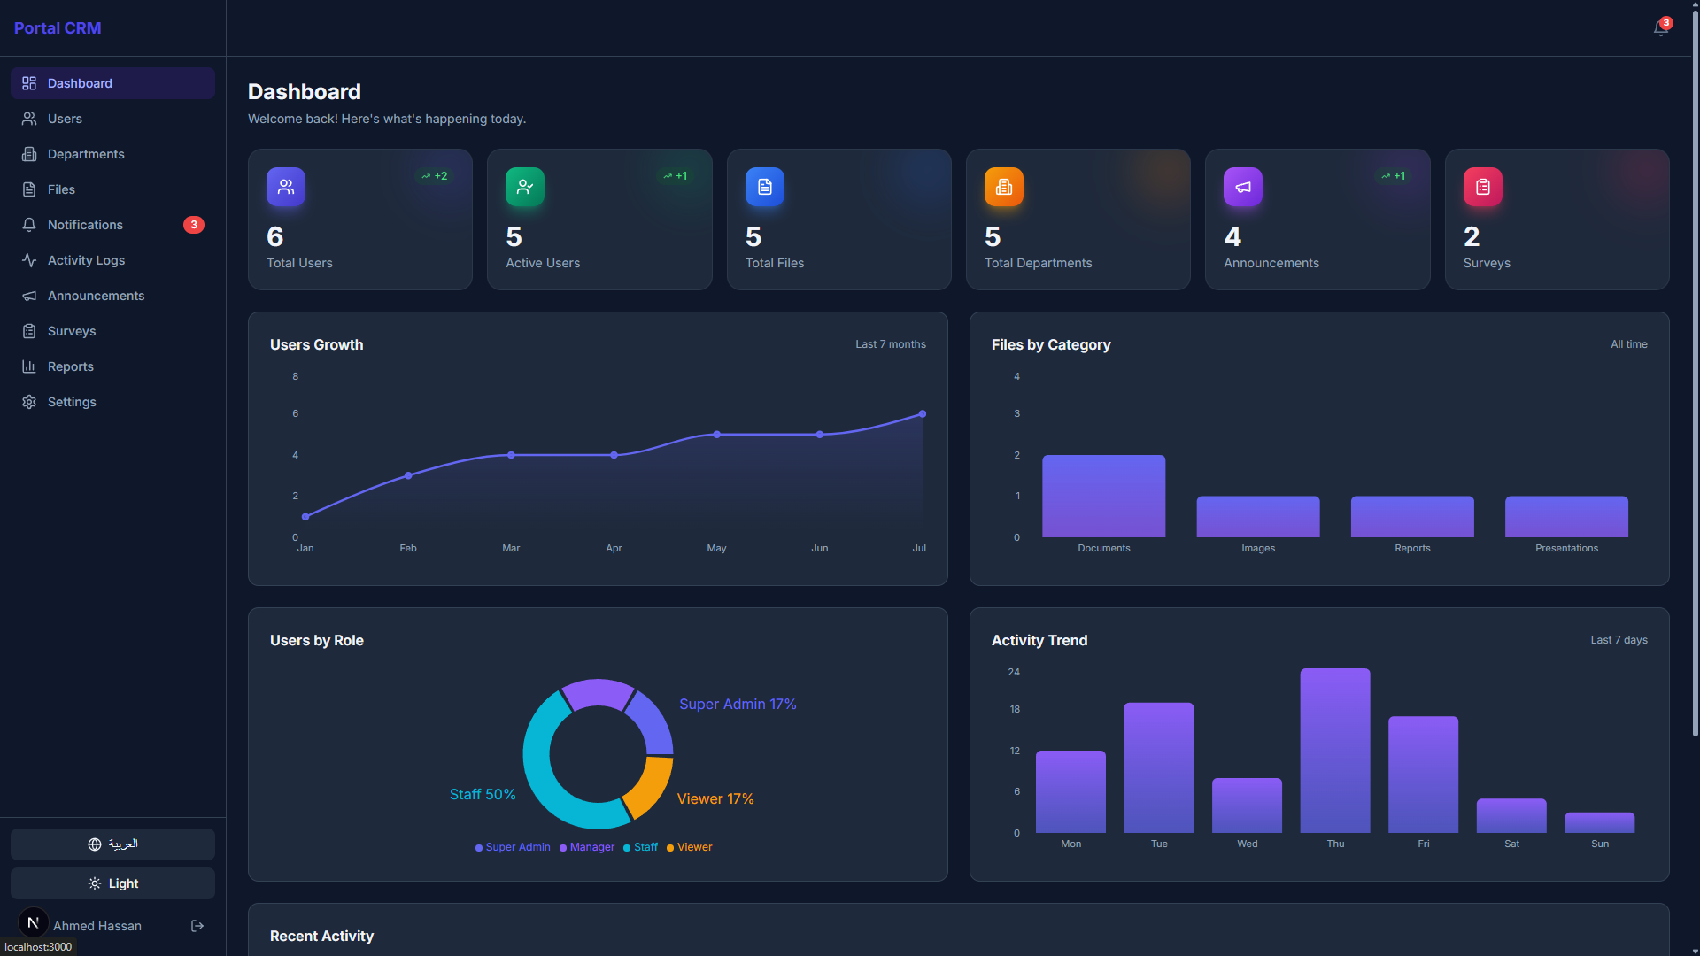
Task: Open the Surveys stat card
Action: tap(1557, 220)
